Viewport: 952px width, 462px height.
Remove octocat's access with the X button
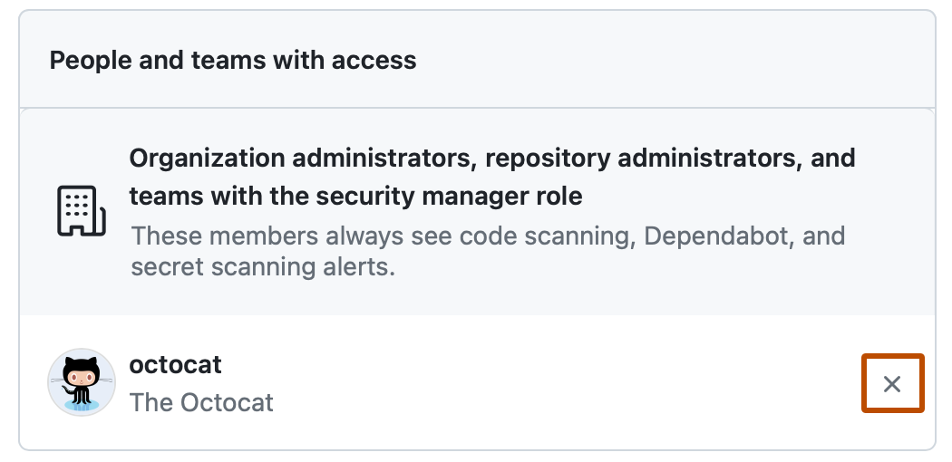[x=892, y=384]
